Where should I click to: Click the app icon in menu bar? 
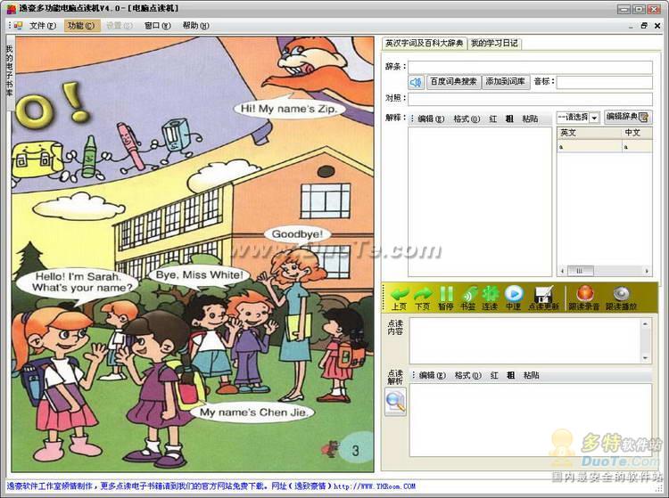coord(18,26)
